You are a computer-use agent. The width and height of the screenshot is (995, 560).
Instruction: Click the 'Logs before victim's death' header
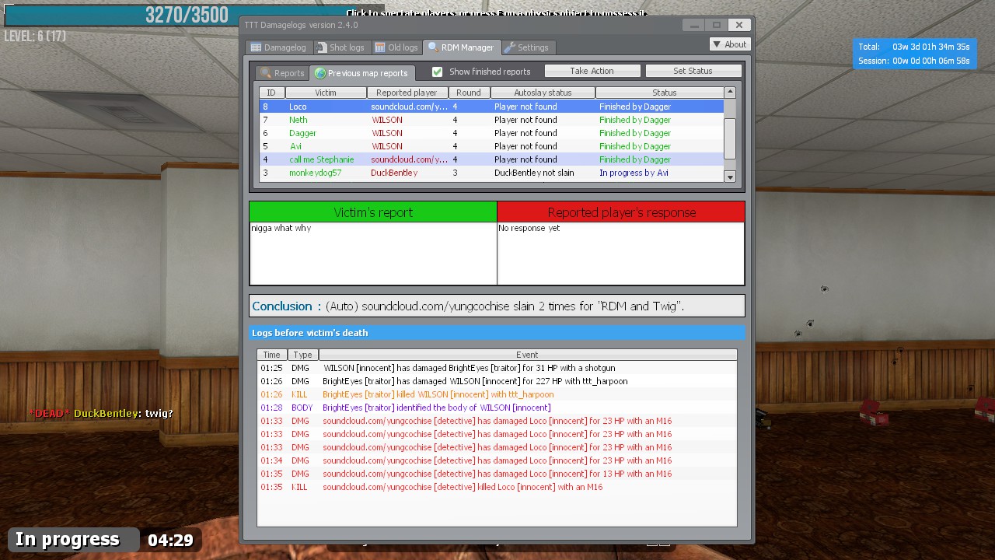coord(497,333)
